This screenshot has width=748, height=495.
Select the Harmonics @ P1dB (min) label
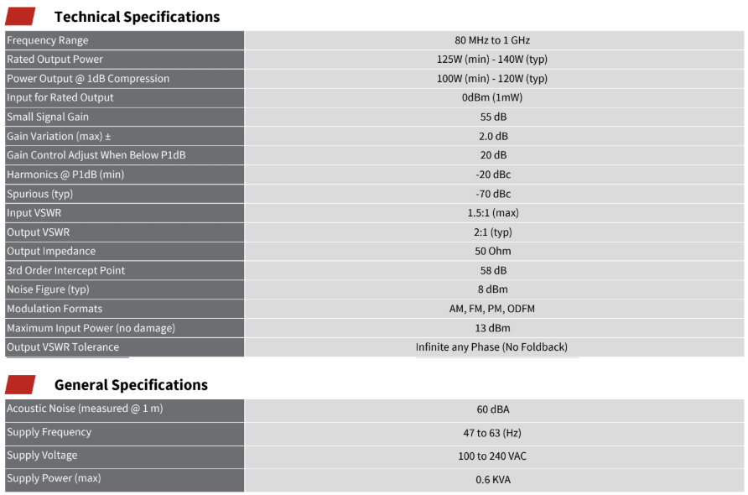(x=65, y=175)
